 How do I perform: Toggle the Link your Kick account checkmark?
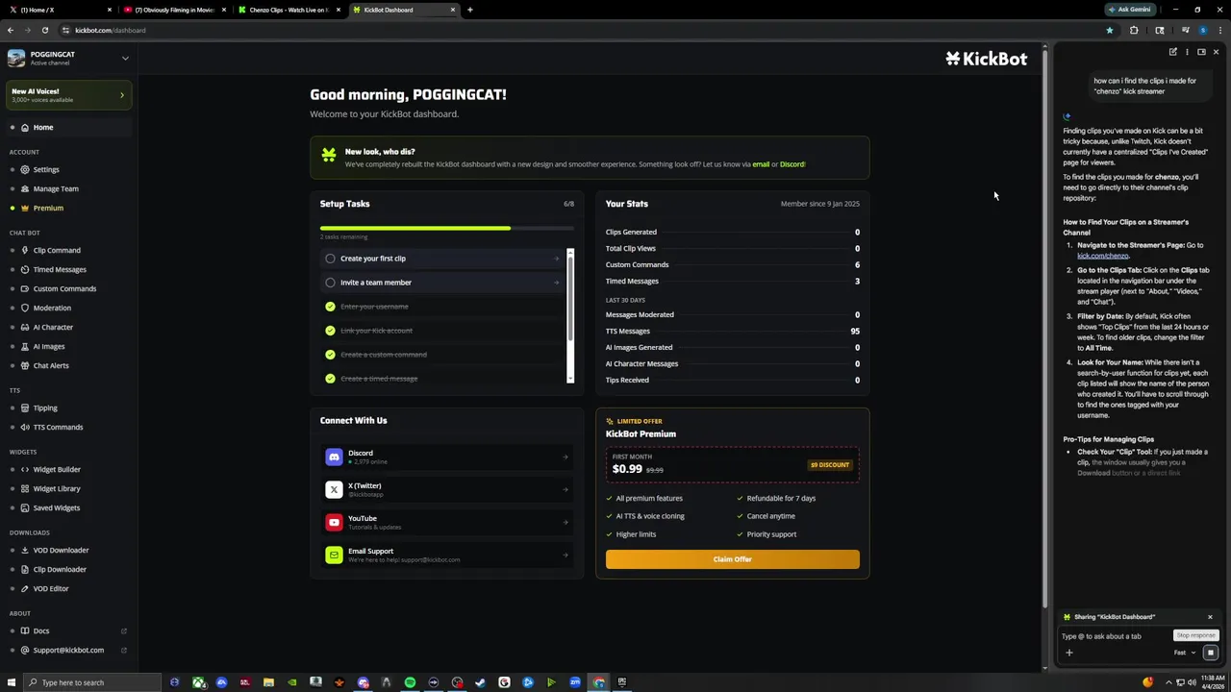click(x=330, y=331)
